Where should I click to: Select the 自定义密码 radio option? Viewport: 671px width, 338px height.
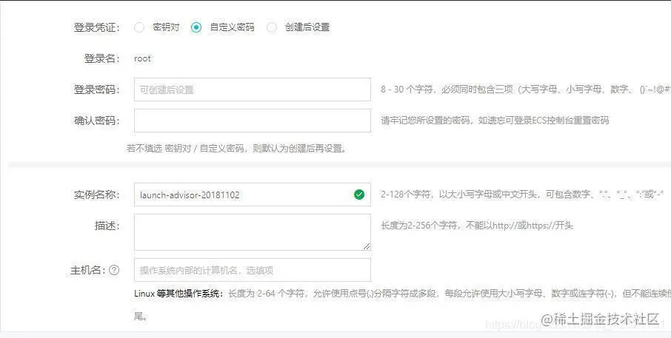196,27
